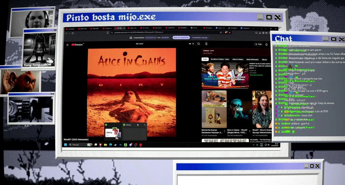Open Affinity from the taskbar
The image size is (345, 185).
click(x=125, y=145)
